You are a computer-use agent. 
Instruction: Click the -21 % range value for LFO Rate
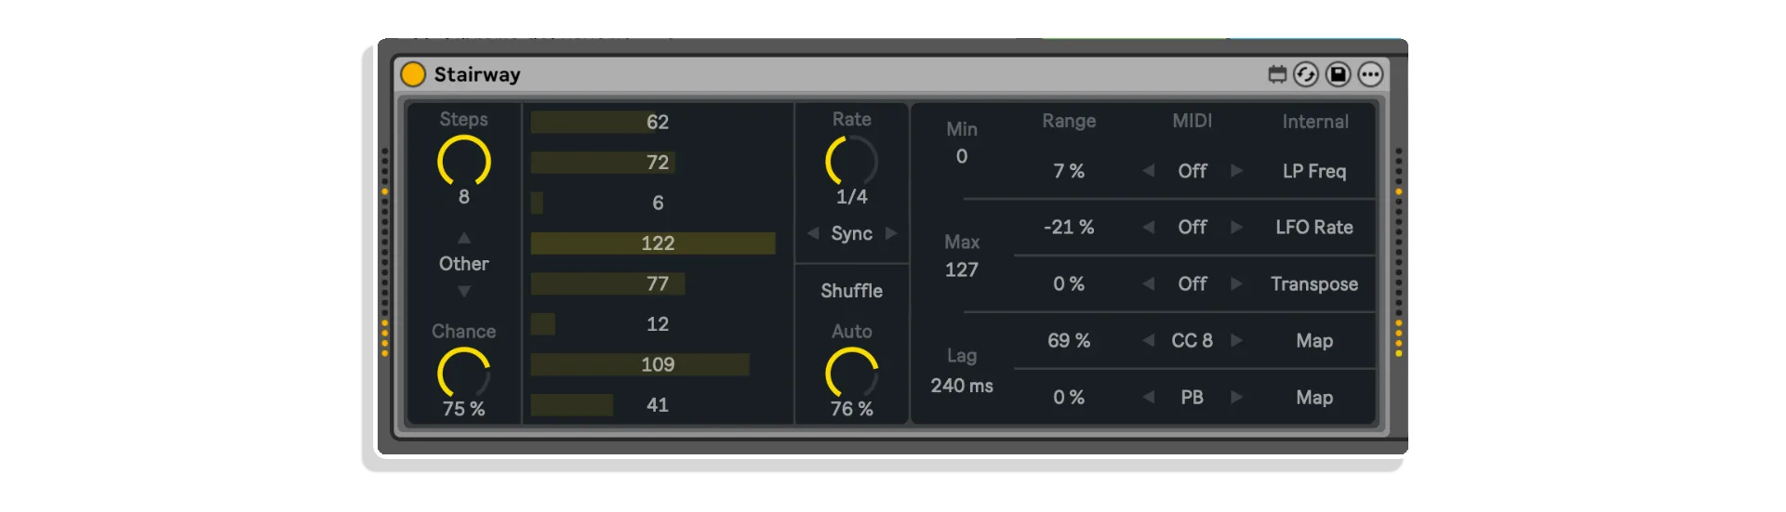[1069, 228]
